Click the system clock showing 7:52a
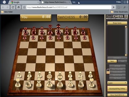 coord(118,2)
